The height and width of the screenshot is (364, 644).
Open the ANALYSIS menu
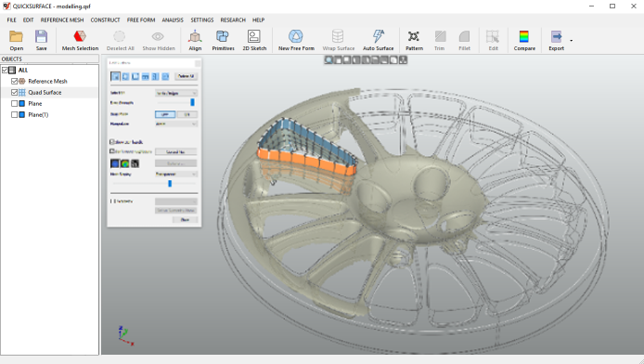point(173,19)
